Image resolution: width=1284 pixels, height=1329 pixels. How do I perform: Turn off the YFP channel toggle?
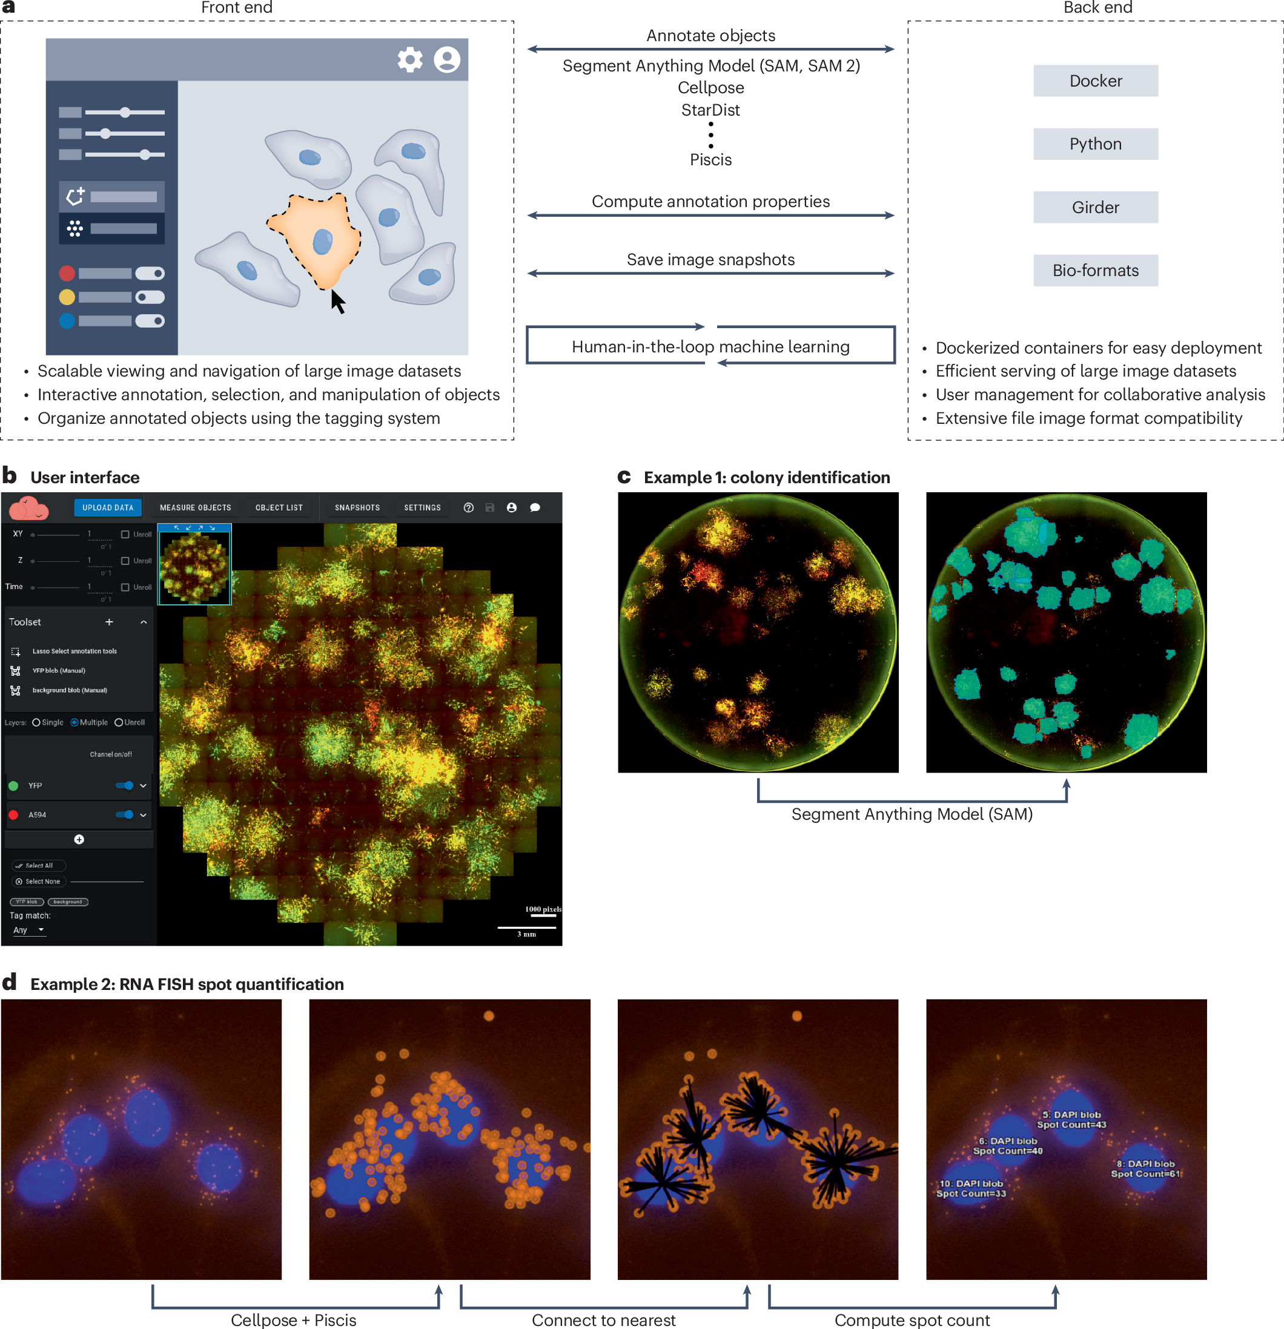(125, 785)
